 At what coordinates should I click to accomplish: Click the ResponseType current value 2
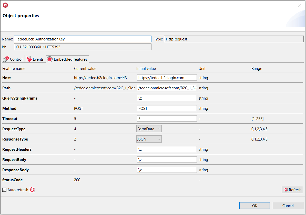(75, 139)
